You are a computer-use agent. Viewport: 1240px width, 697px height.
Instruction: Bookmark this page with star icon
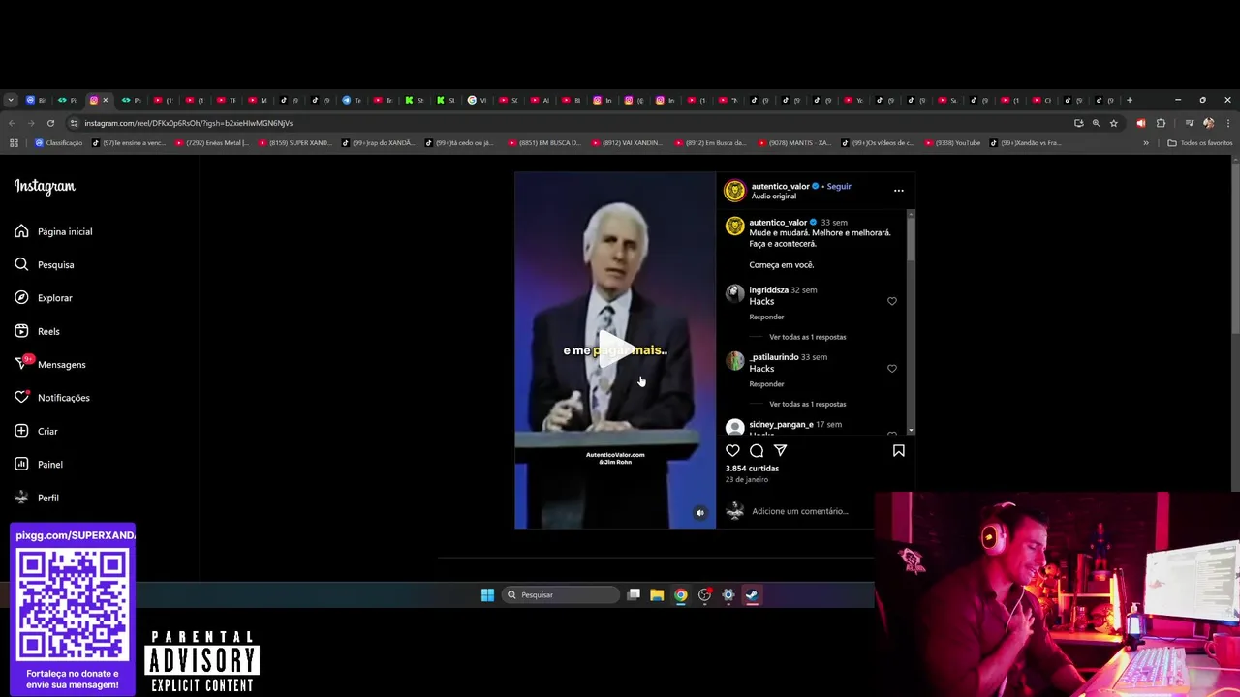(1113, 123)
